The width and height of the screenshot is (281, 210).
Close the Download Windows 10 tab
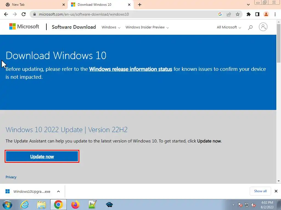129,5
